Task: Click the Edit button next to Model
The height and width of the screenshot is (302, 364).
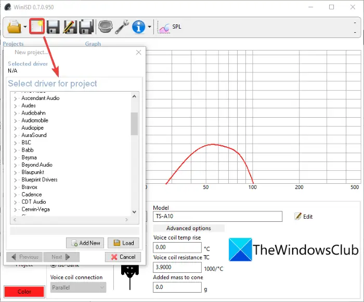Action: [303, 217]
